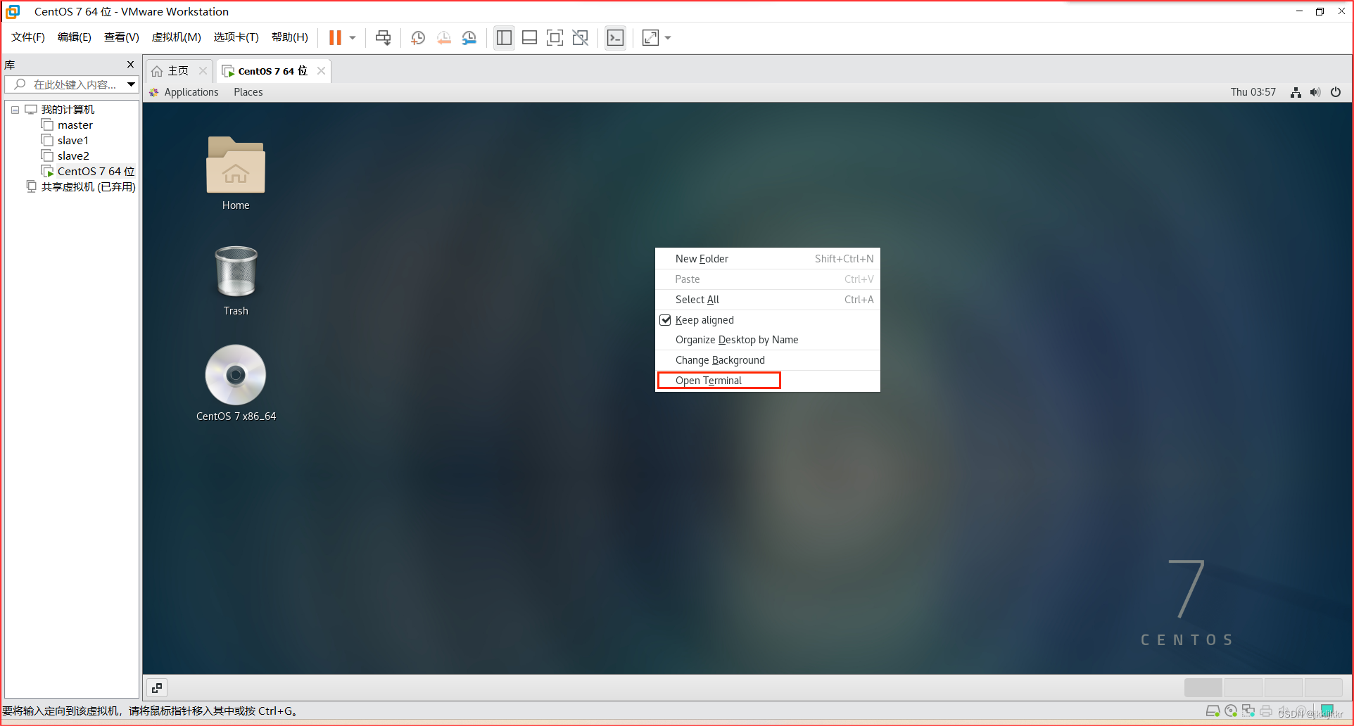Select the first highlighted workspace switcher box
Image resolution: width=1354 pixels, height=726 pixels.
pos(1203,687)
